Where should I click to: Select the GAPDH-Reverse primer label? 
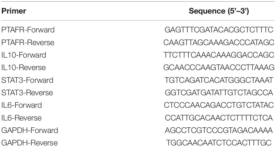[x=29, y=143]
